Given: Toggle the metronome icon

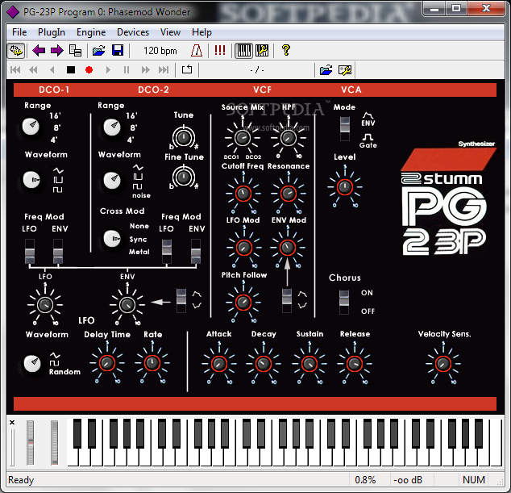Looking at the screenshot, I should tap(197, 51).
